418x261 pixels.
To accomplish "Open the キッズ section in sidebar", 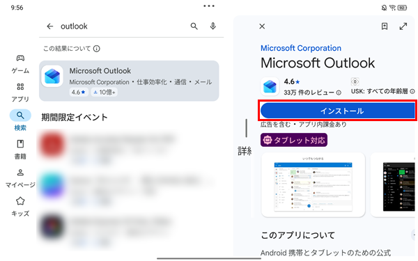I will tap(20, 207).
